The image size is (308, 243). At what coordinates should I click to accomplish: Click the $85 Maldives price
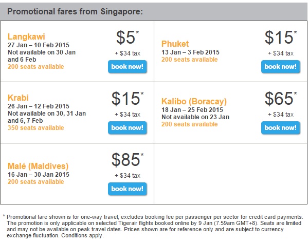click(128, 159)
